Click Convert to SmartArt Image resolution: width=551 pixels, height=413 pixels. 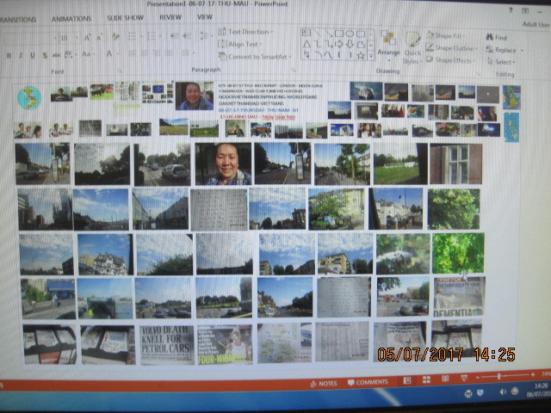(x=255, y=56)
